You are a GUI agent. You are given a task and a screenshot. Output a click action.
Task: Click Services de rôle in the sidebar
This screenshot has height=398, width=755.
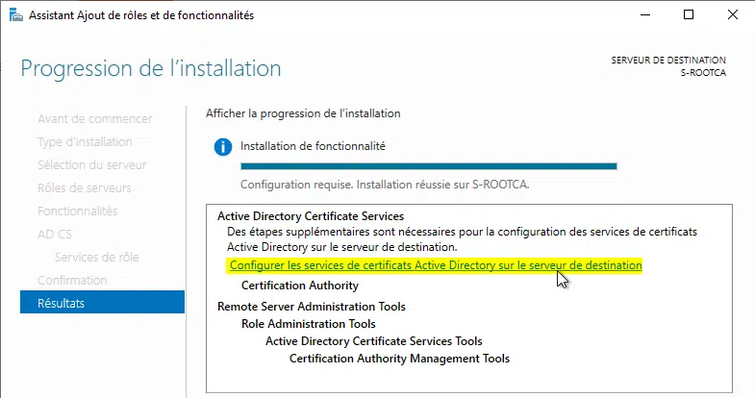[x=97, y=257]
